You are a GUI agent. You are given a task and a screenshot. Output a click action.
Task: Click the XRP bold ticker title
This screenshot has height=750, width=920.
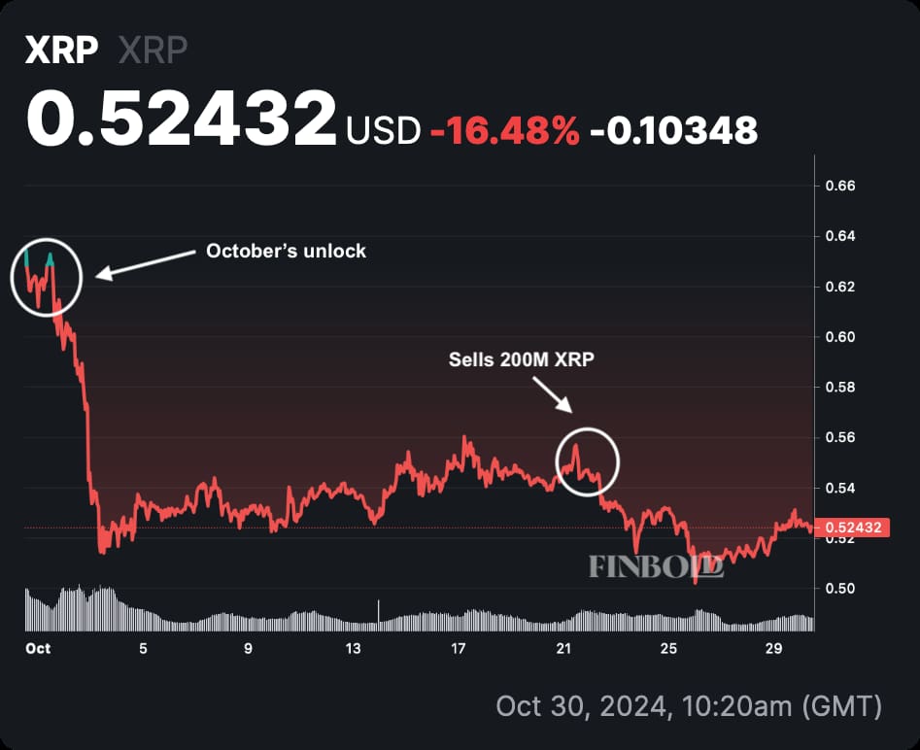click(61, 50)
